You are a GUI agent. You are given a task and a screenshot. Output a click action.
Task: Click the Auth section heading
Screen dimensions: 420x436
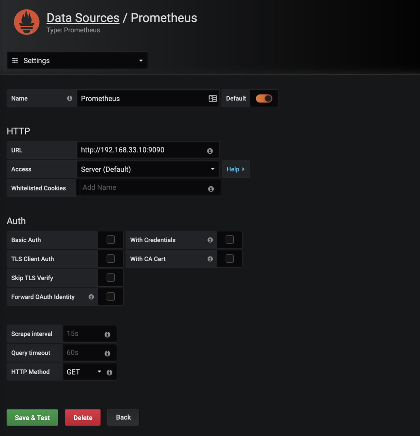tap(16, 221)
